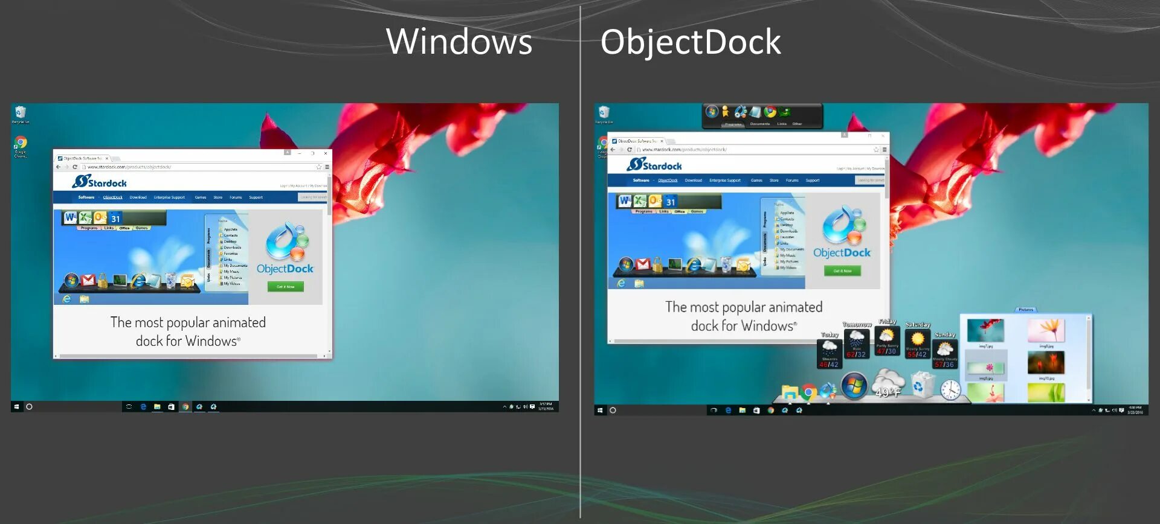This screenshot has height=524, width=1160.
Task: Reload page in Windows-side Chrome browser
Action: click(x=75, y=167)
